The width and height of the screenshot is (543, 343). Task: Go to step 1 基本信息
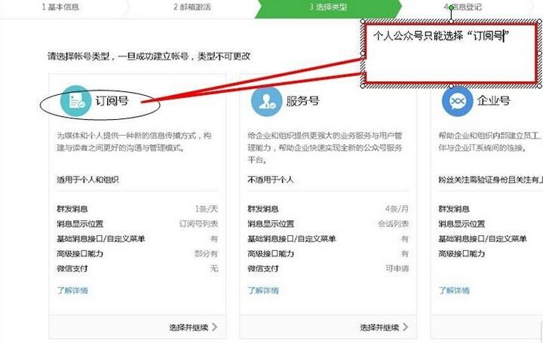60,7
